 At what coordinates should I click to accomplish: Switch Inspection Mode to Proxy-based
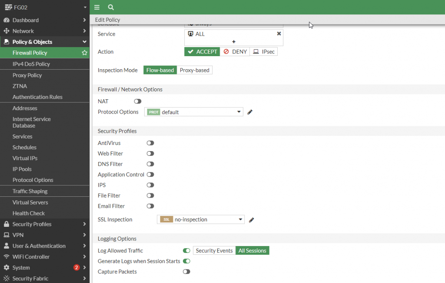(195, 70)
